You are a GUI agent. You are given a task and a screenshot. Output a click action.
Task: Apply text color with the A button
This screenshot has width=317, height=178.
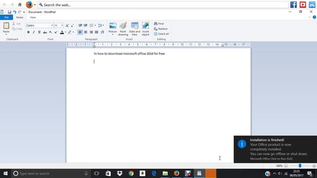tap(62, 32)
